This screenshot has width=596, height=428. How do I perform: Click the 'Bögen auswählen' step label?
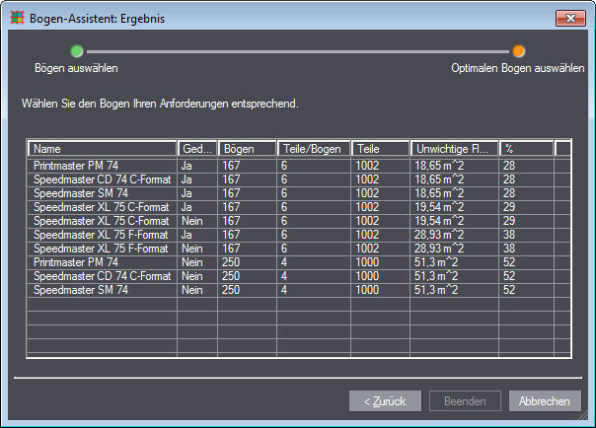[x=76, y=68]
